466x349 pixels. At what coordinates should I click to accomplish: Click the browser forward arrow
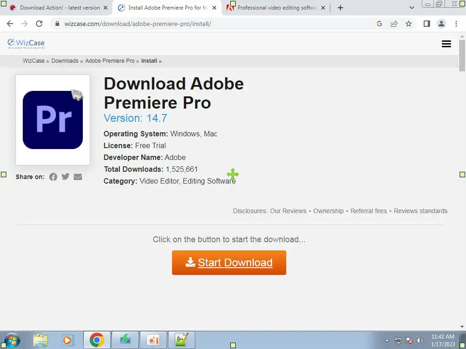(x=25, y=24)
